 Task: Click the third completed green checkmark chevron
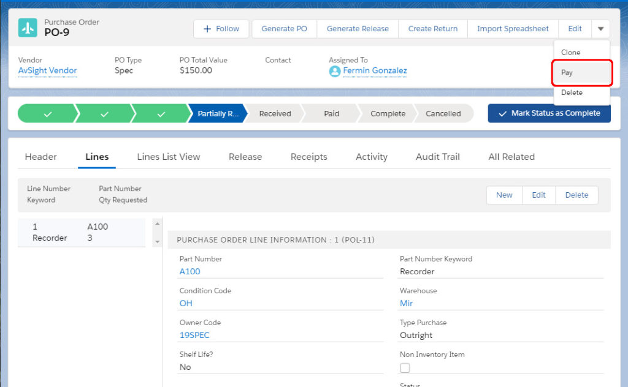161,113
